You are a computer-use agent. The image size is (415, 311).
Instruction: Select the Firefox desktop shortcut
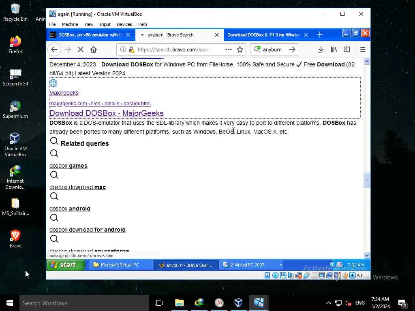(15, 45)
